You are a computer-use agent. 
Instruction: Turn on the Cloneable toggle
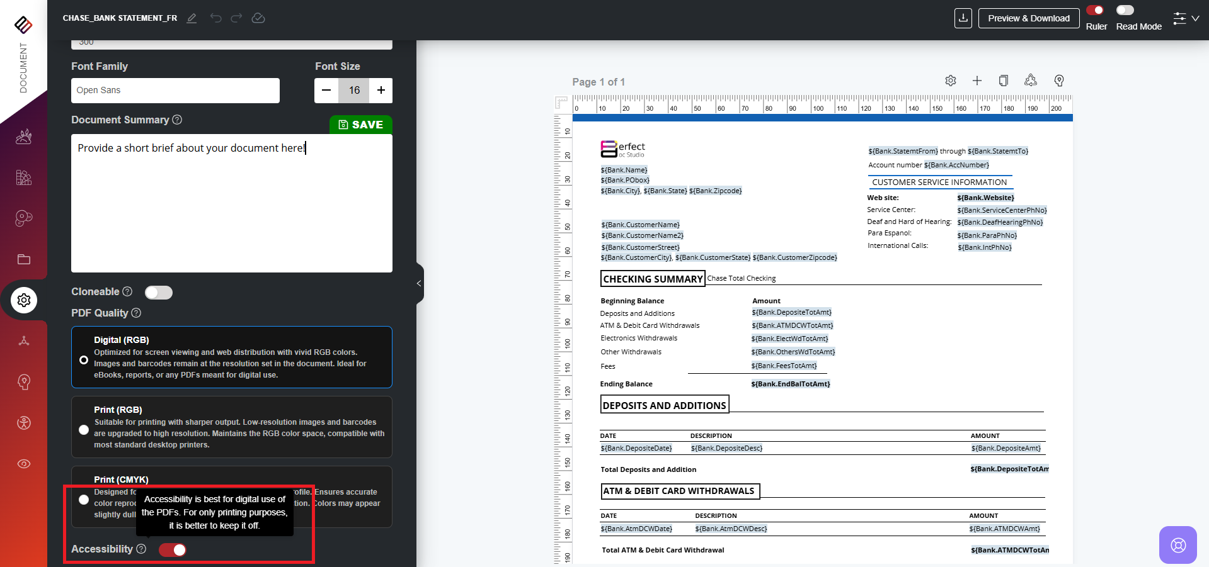(159, 293)
